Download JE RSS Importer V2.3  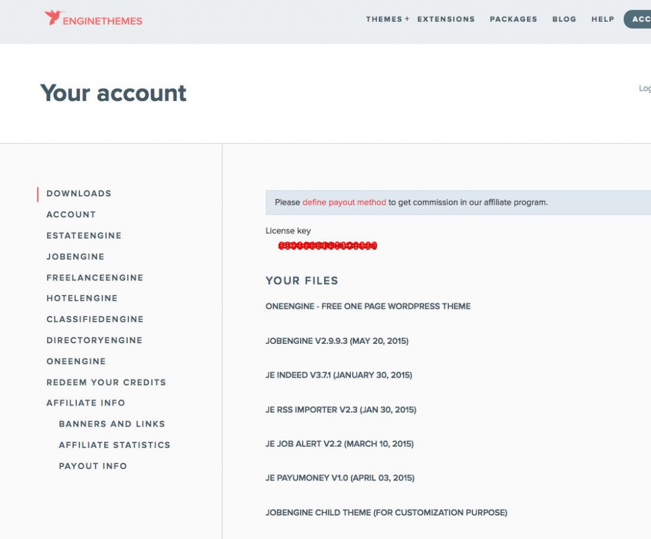click(341, 409)
